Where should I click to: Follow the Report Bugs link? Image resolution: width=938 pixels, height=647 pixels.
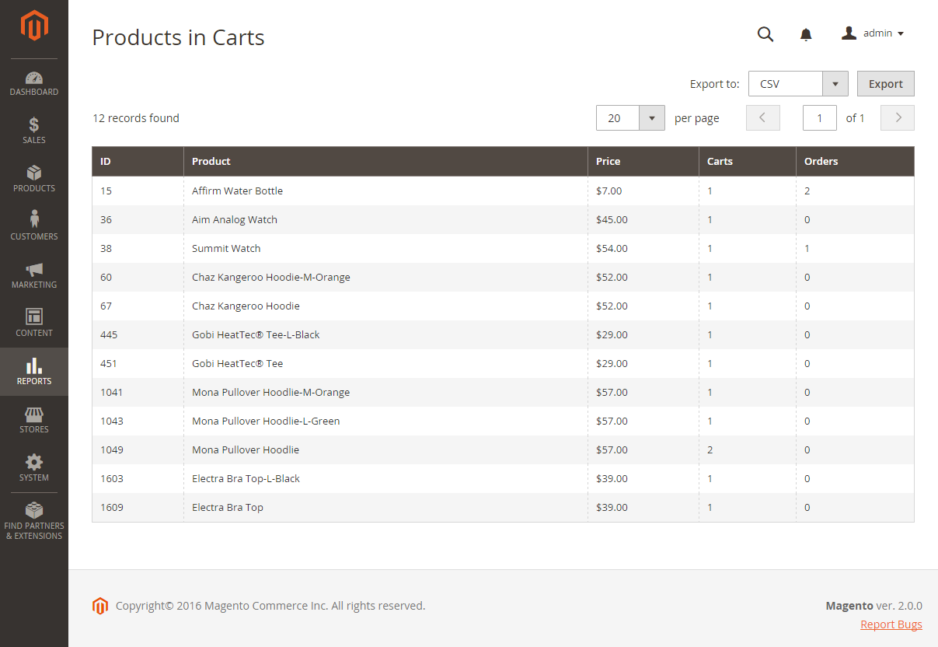tap(891, 624)
